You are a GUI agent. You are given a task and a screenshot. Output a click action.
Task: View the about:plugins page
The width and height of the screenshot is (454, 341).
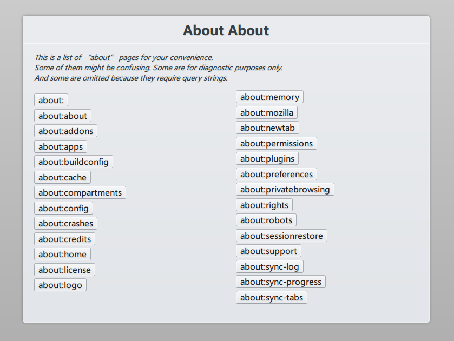click(267, 159)
